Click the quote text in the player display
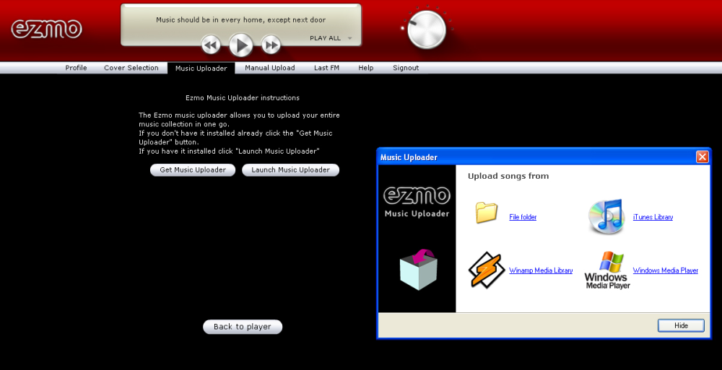722x370 pixels. pos(241,19)
